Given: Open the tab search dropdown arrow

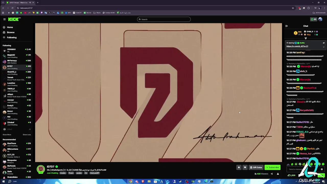Looking at the screenshot, I should [x=3, y=3].
